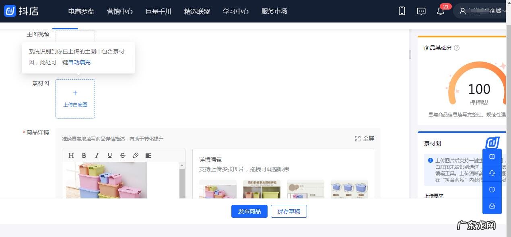Viewport: 511px width, 237px height.
Task: Click the notification bell with 21 badge
Action: pyautogui.click(x=441, y=11)
